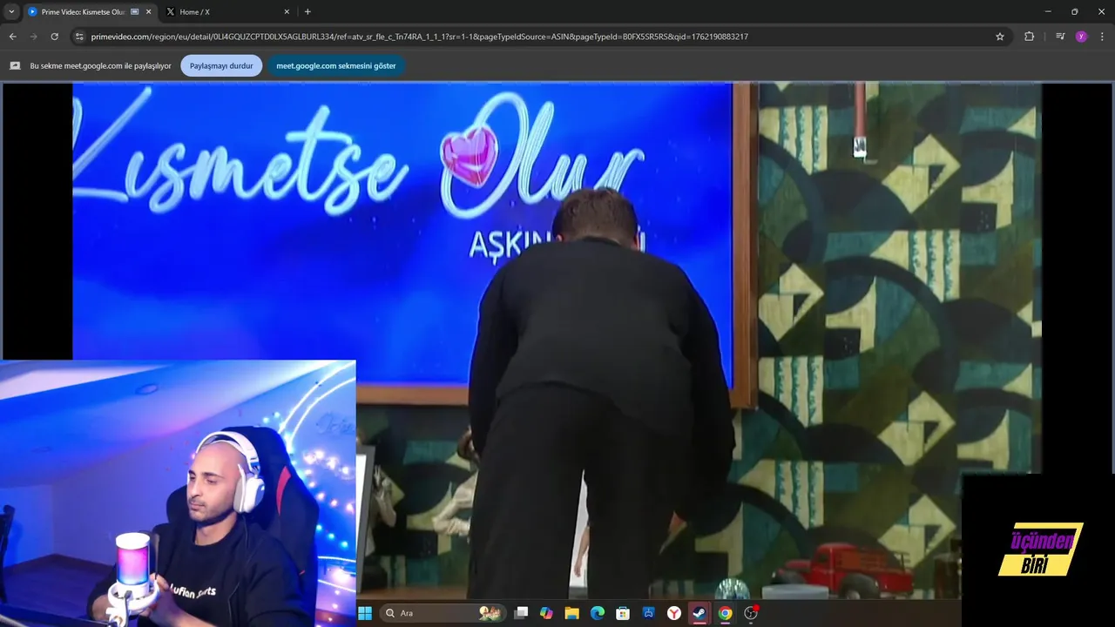Click the tab-sharing indicator icon on Prime Video tab
This screenshot has width=1115, height=627.
[134, 12]
